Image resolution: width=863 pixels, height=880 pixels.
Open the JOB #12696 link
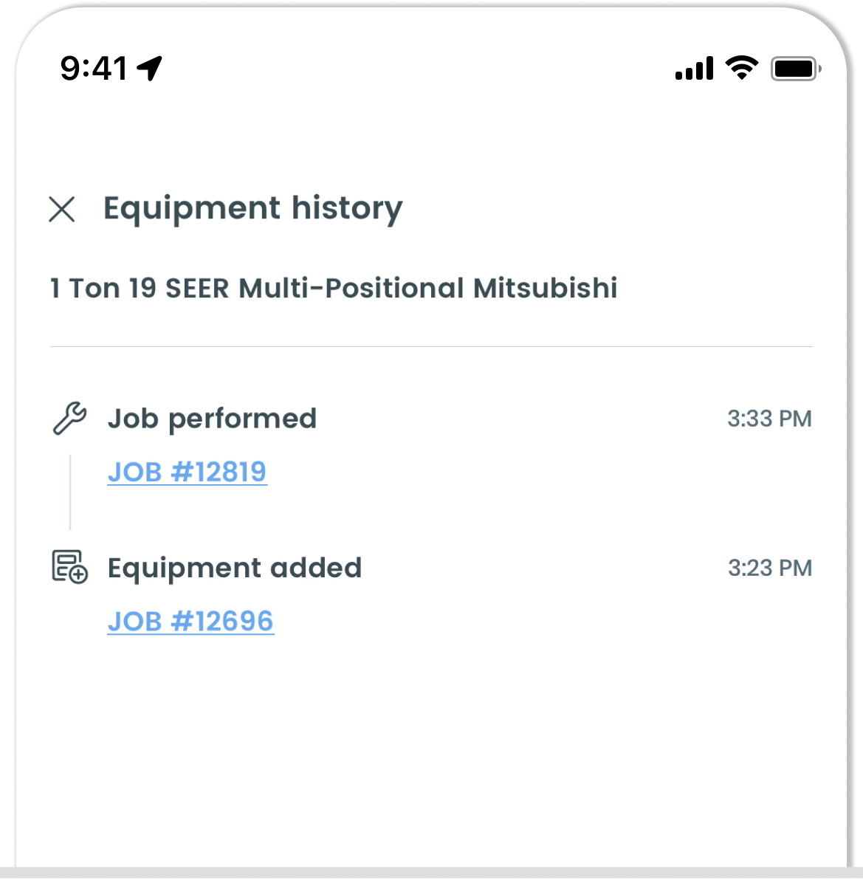[x=190, y=622]
